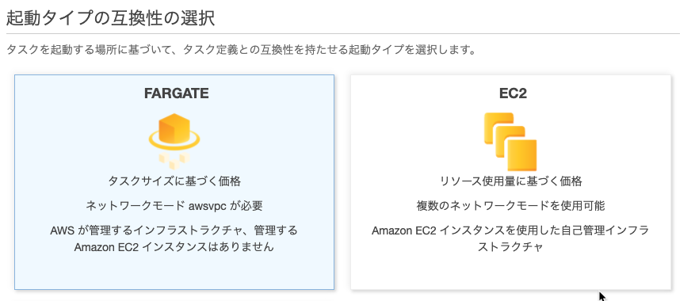Click the FARGATE card title
The image size is (695, 301).
coord(177,93)
